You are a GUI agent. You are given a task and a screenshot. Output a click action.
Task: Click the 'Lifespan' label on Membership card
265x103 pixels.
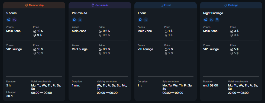tap(11, 92)
